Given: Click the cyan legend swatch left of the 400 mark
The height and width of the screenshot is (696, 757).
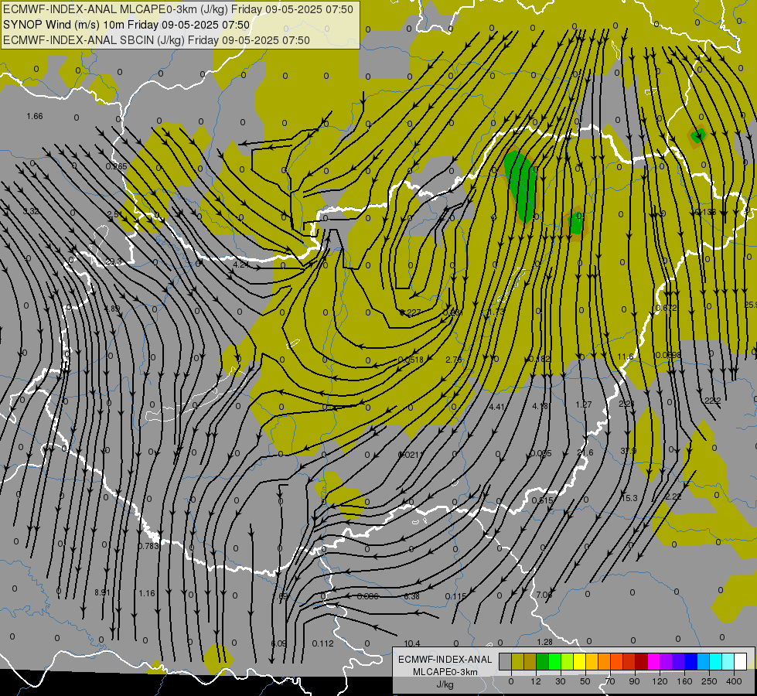Looking at the screenshot, I should (x=715, y=662).
